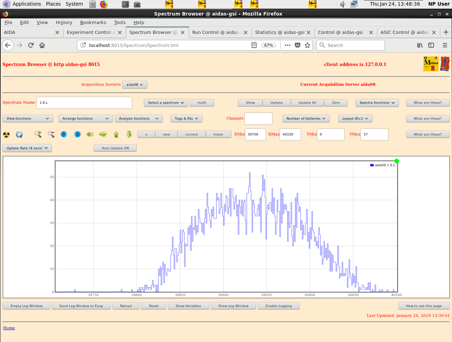The width and height of the screenshot is (452, 342).
Task: Open the Acquisition Servers aida08 dropdown
Action: tap(135, 85)
